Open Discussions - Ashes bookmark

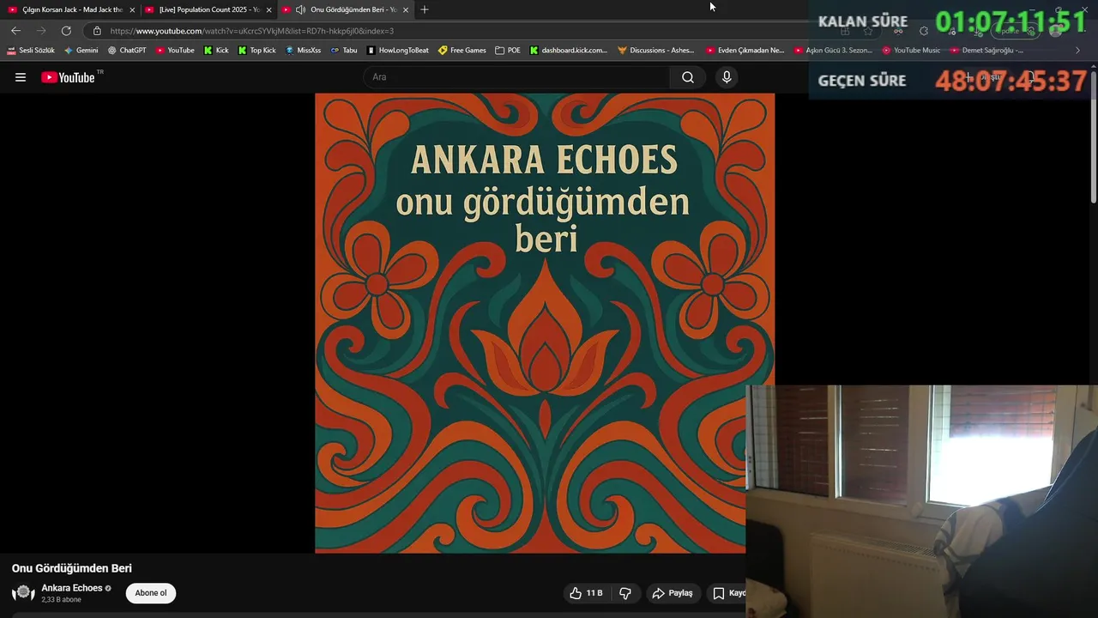pos(656,51)
